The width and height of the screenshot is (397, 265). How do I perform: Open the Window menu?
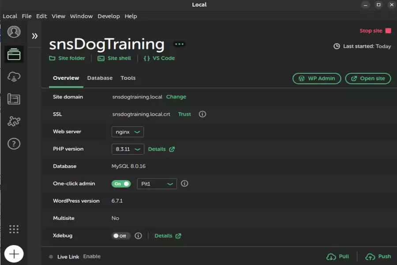pos(81,16)
